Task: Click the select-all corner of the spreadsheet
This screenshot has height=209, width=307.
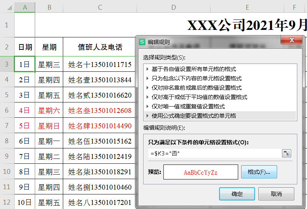Action: point(7,7)
